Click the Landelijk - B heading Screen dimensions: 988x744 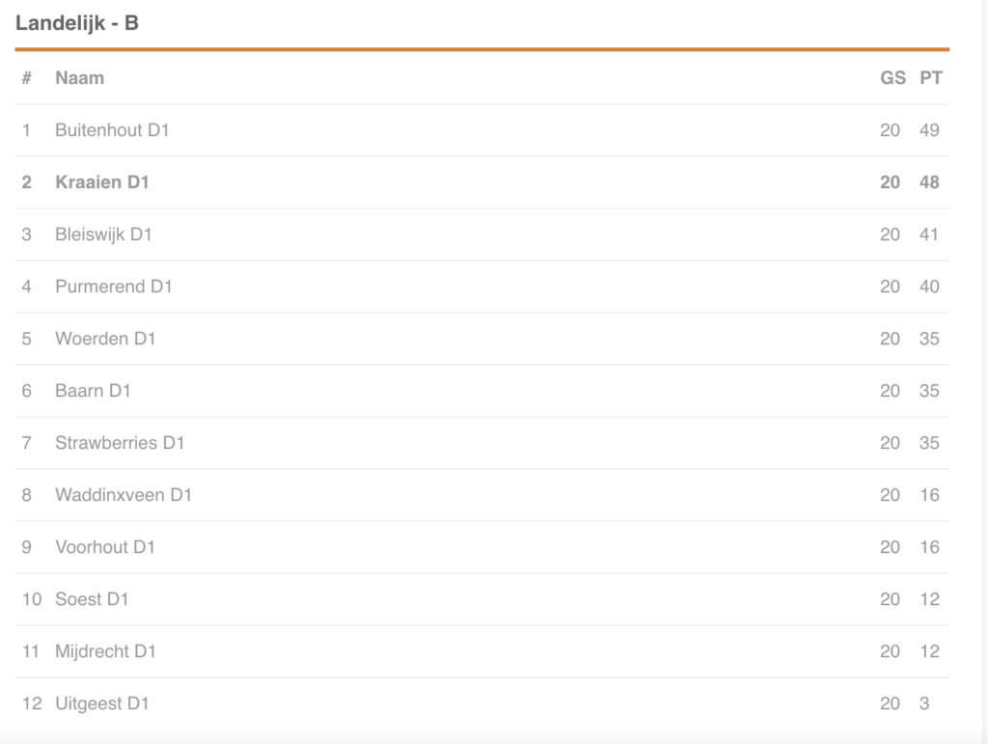77,23
